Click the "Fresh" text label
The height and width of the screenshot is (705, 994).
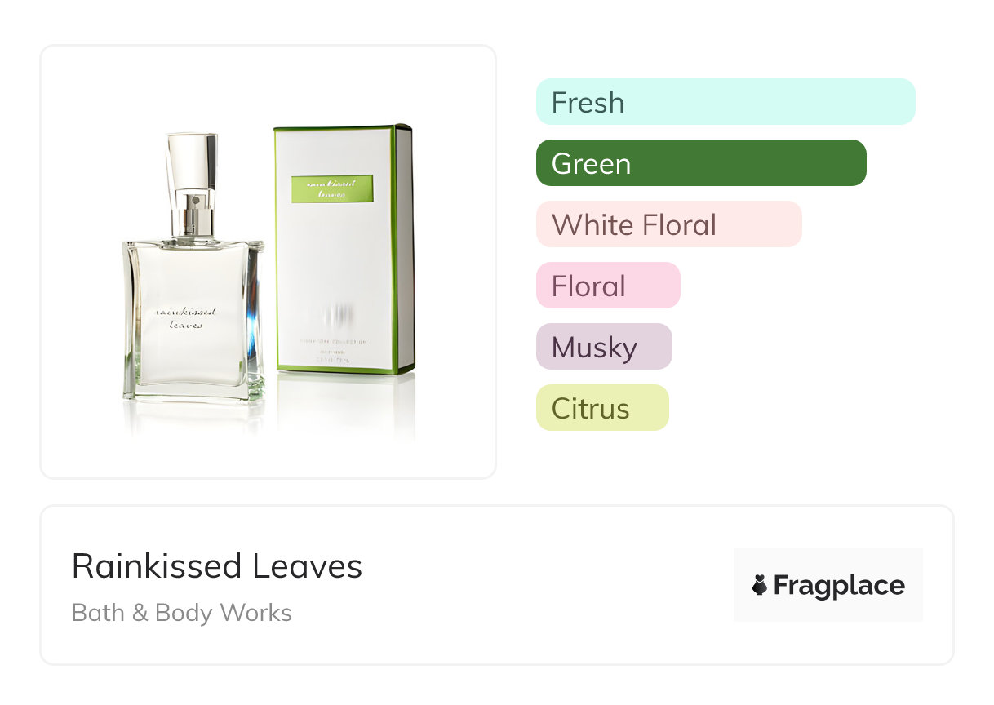click(588, 103)
